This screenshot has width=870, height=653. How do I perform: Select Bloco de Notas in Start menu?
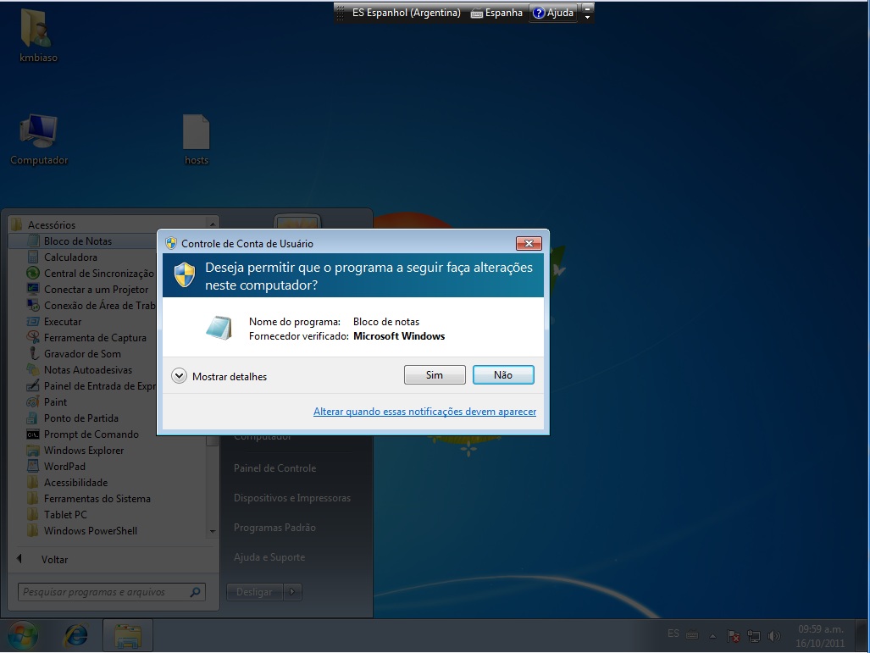(78, 241)
